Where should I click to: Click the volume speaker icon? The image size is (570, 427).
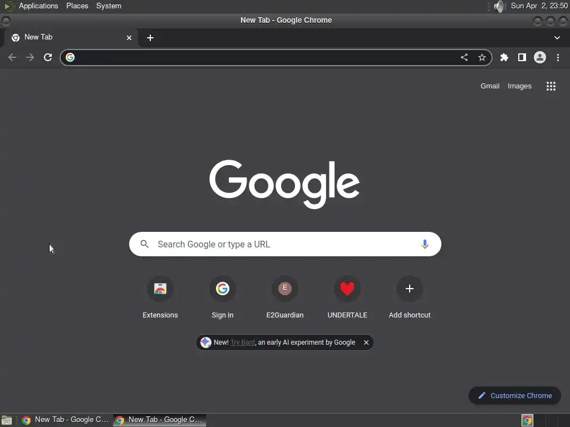(x=500, y=6)
